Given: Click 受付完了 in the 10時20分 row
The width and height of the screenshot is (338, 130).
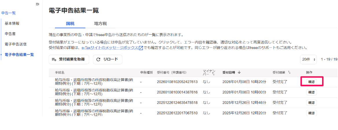Looking at the screenshot, I should pyautogui.click(x=280, y=82).
